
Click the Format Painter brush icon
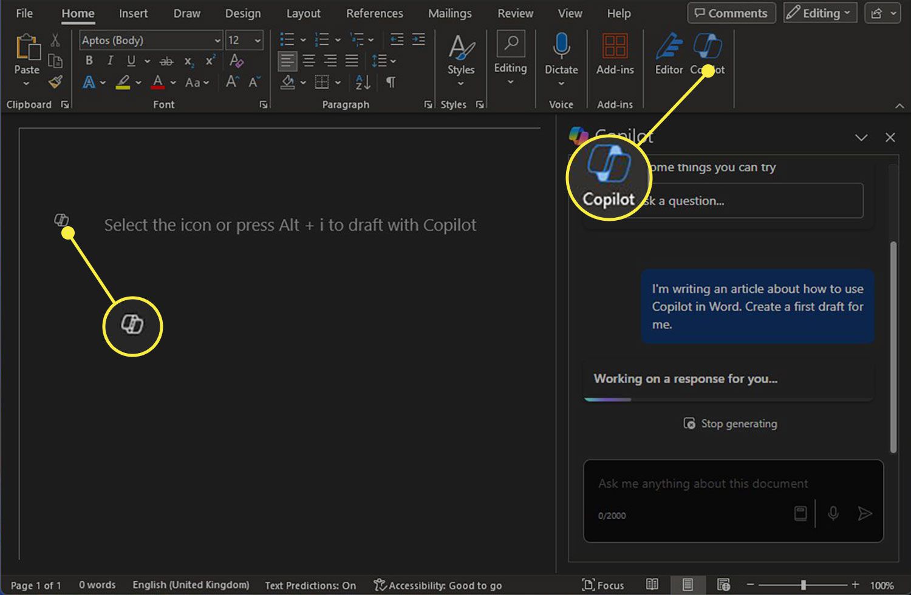(x=55, y=82)
